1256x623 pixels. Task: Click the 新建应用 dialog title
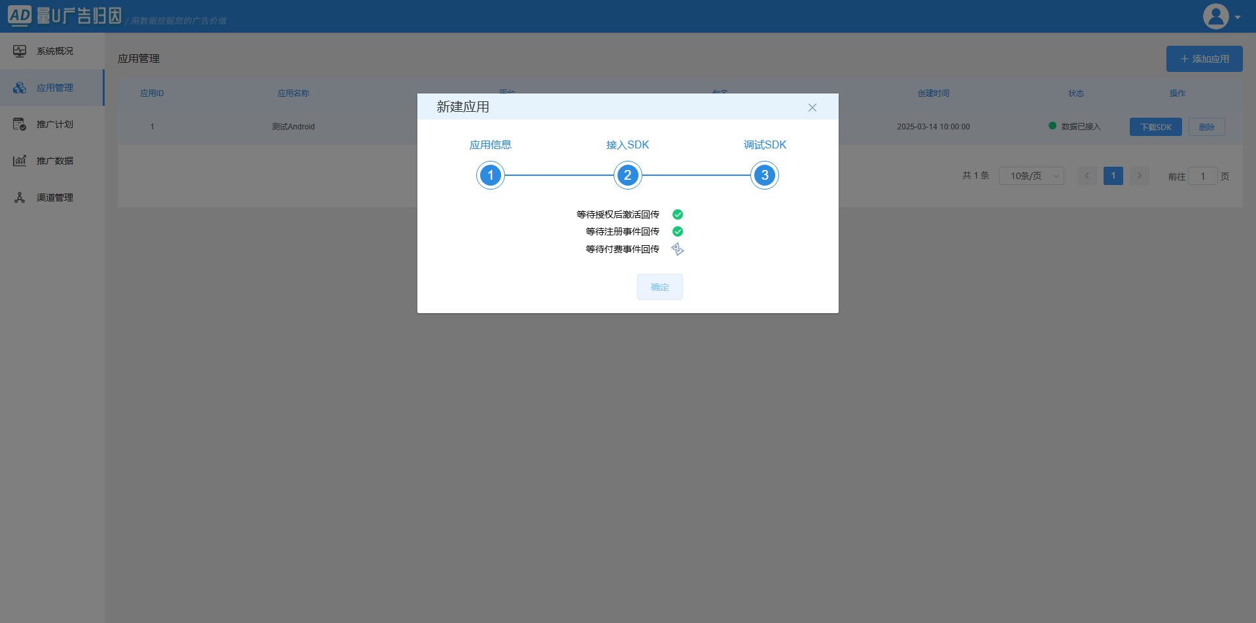(x=463, y=107)
